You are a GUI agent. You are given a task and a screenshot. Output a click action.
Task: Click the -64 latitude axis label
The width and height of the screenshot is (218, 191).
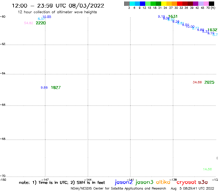(3, 73)
